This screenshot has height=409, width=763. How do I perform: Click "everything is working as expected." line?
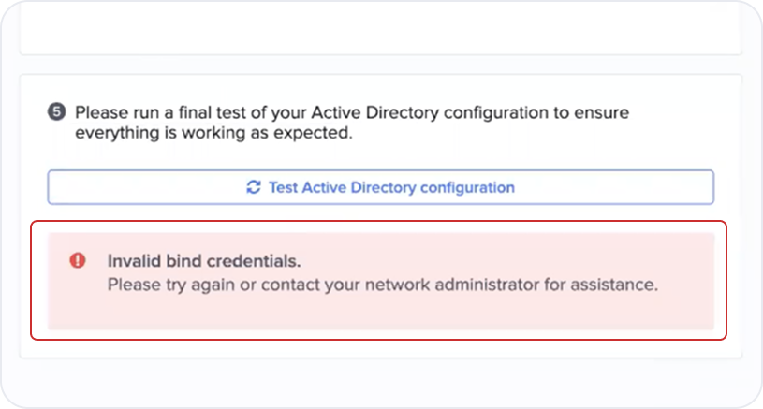pyautogui.click(x=213, y=132)
